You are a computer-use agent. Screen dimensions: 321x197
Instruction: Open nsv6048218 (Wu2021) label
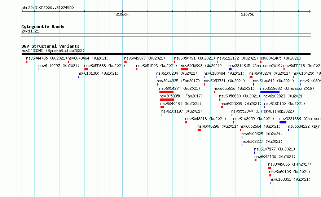pyautogui.click(x=206, y=119)
